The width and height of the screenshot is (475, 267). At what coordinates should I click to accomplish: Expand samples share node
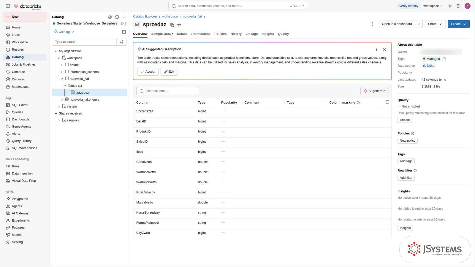pos(59,120)
